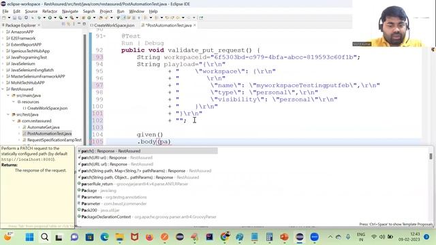Screen dimensions: 436x245
Task: Click the Save All toolbar icon
Action: tap(20, 18)
